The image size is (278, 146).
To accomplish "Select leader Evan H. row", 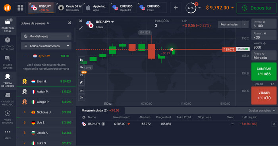I will pos(46,81).
